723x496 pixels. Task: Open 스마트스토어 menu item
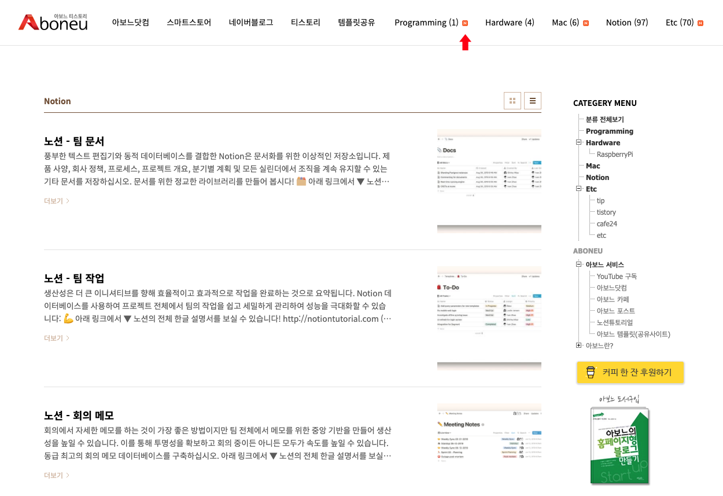click(189, 23)
